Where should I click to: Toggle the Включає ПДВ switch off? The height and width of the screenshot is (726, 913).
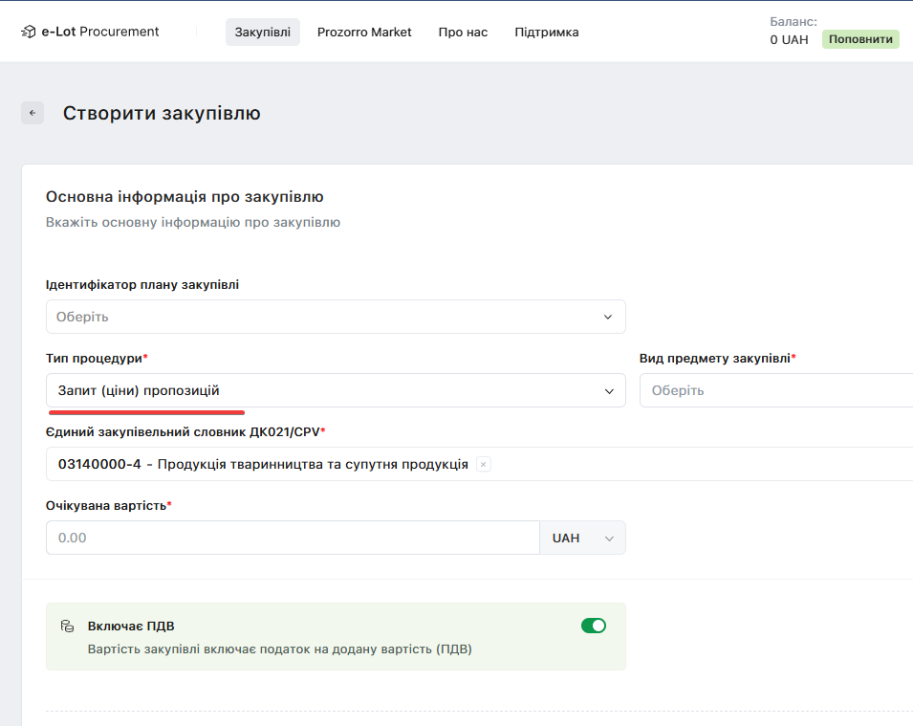pos(594,626)
